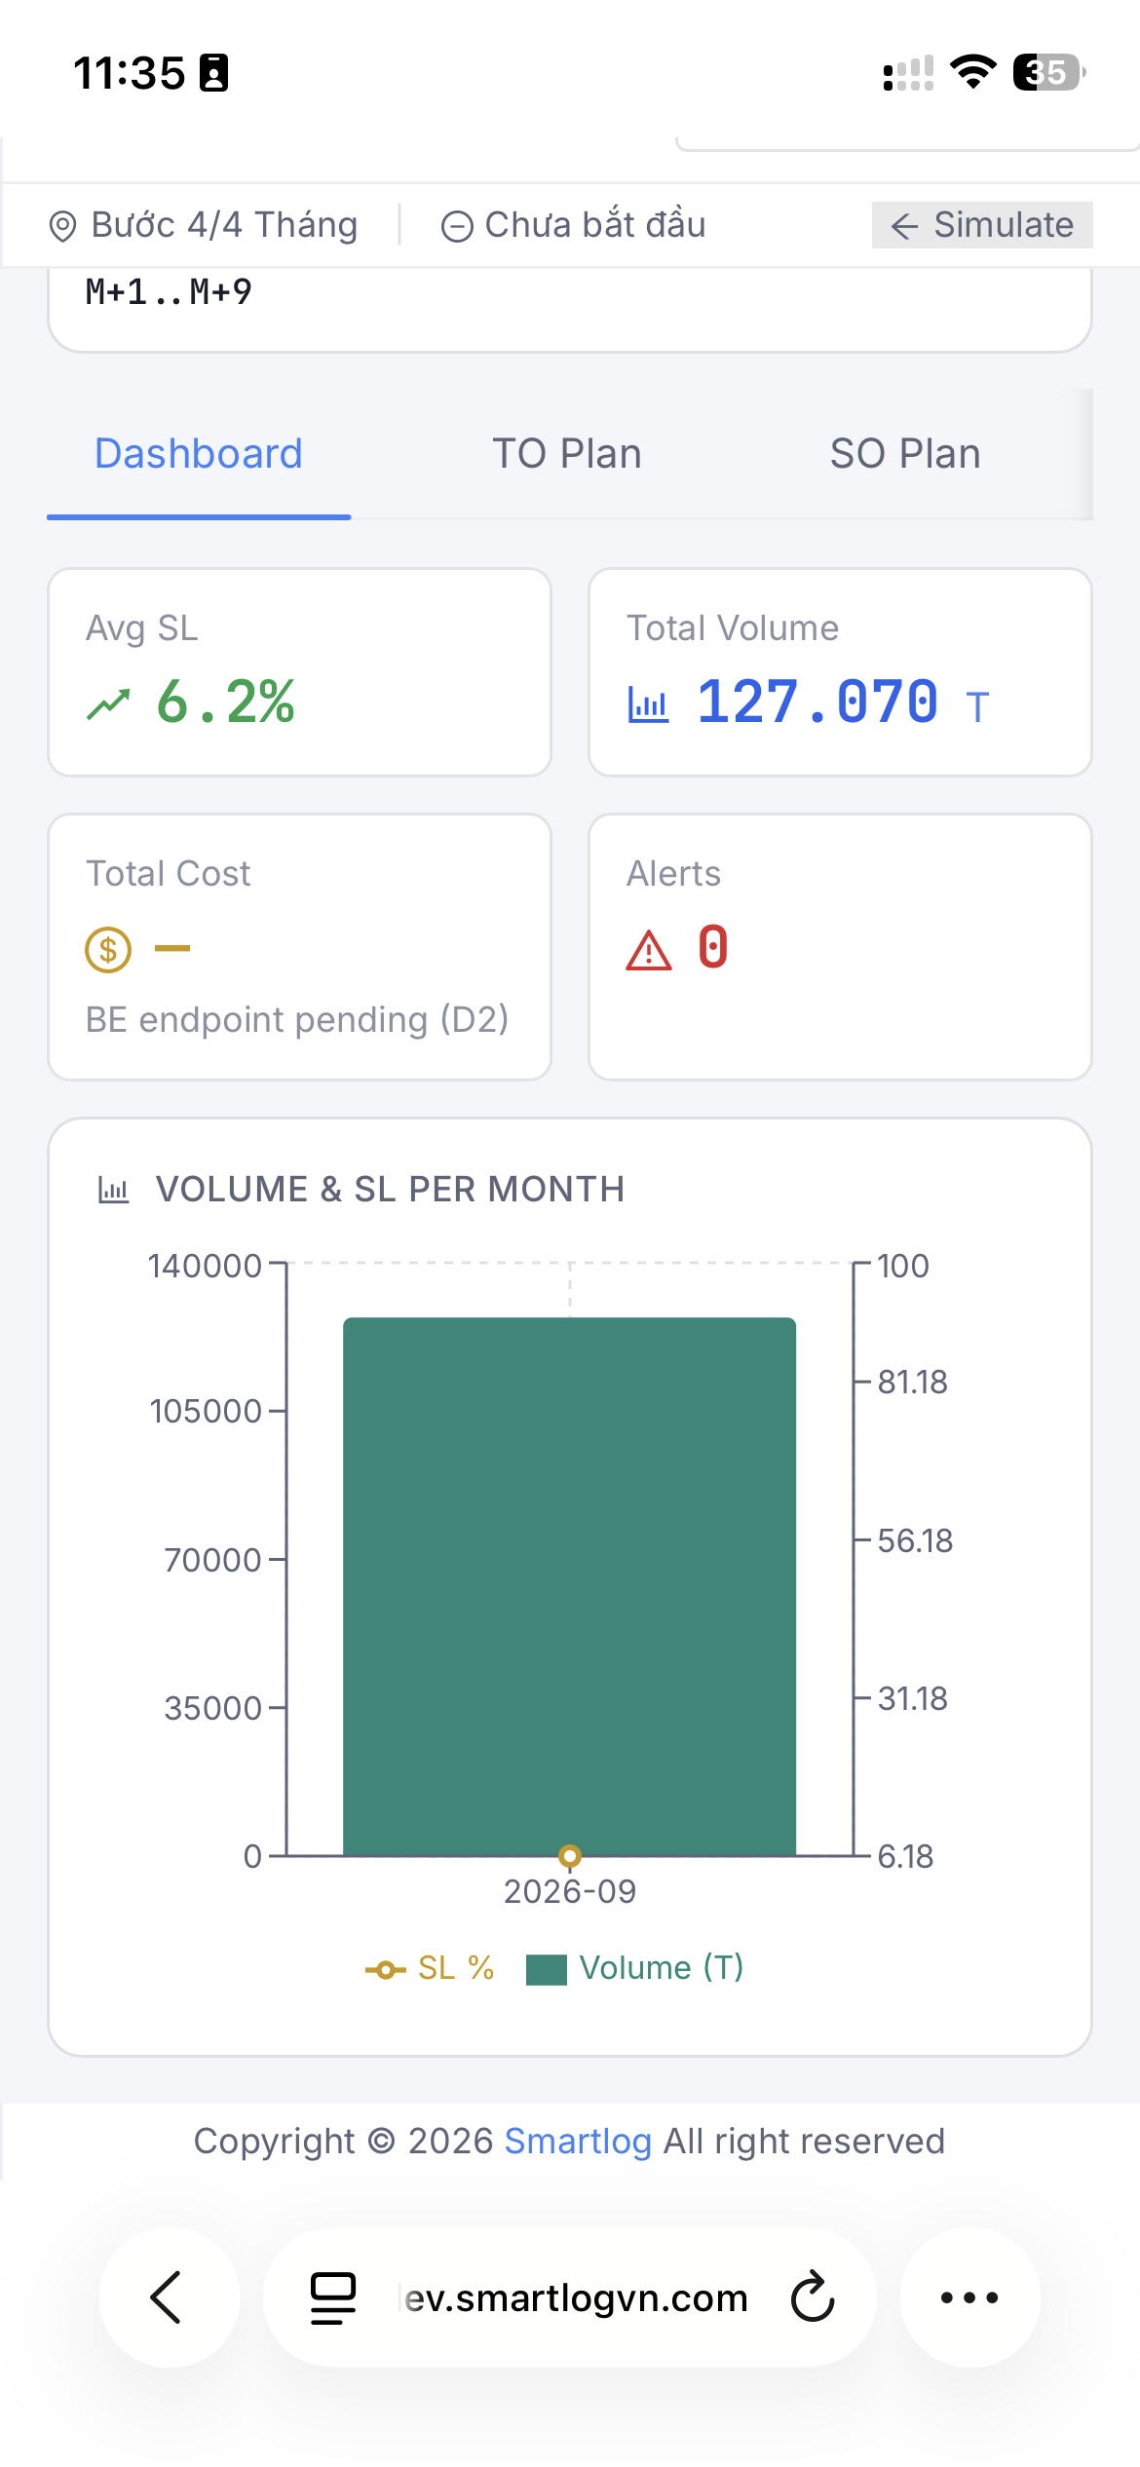Tap the browser back arrow

(x=167, y=2297)
